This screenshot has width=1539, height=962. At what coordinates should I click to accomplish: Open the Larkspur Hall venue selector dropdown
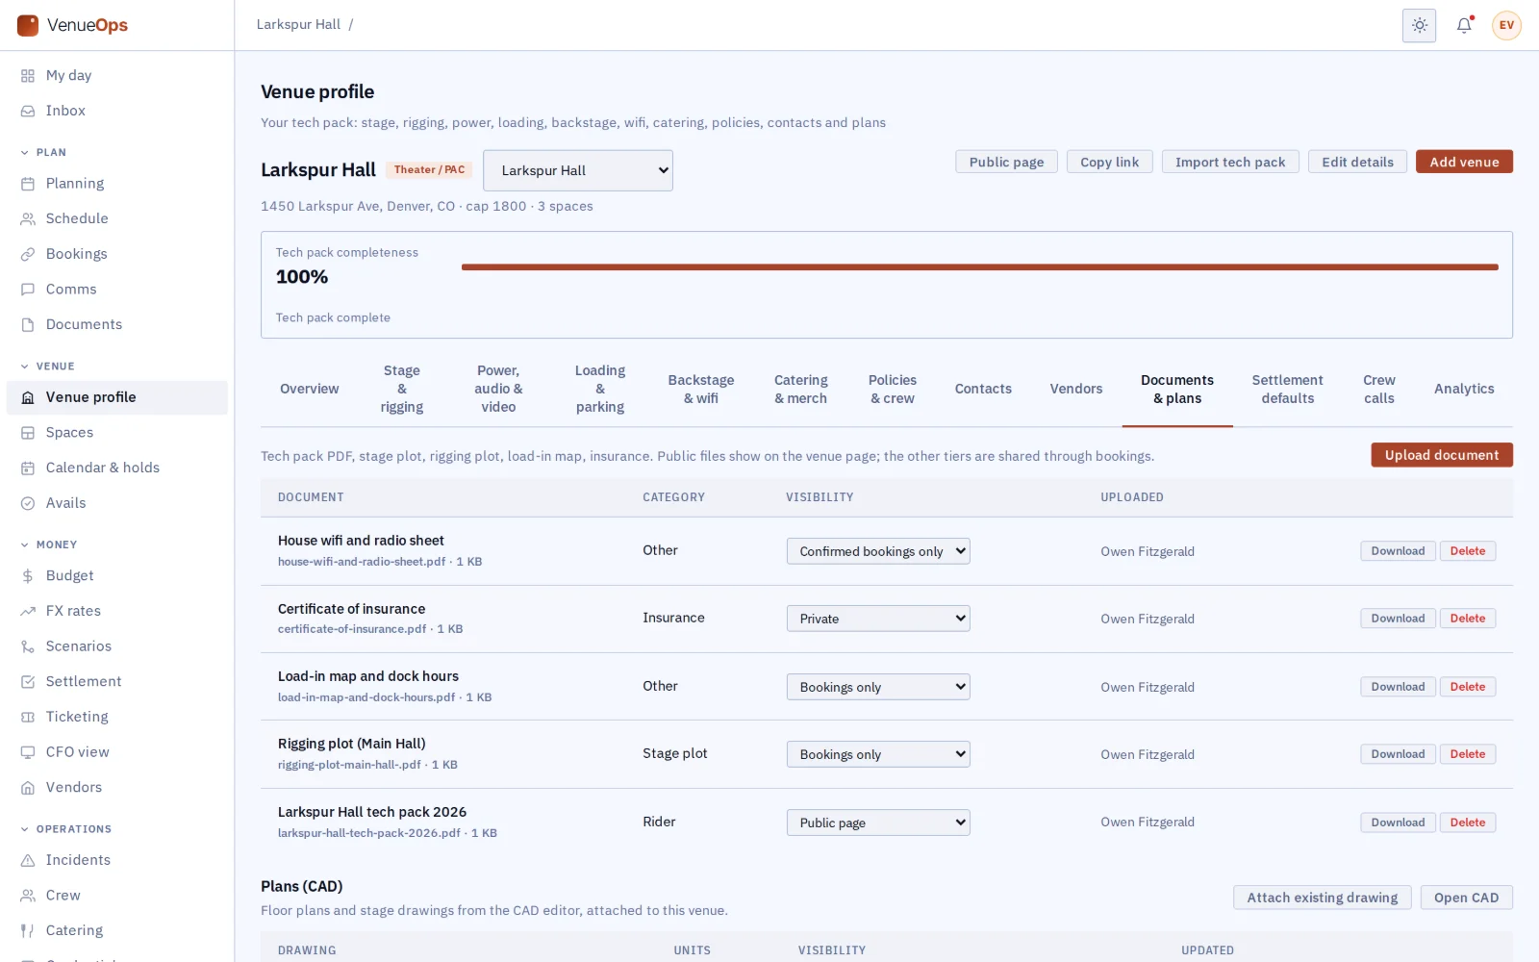(x=578, y=170)
